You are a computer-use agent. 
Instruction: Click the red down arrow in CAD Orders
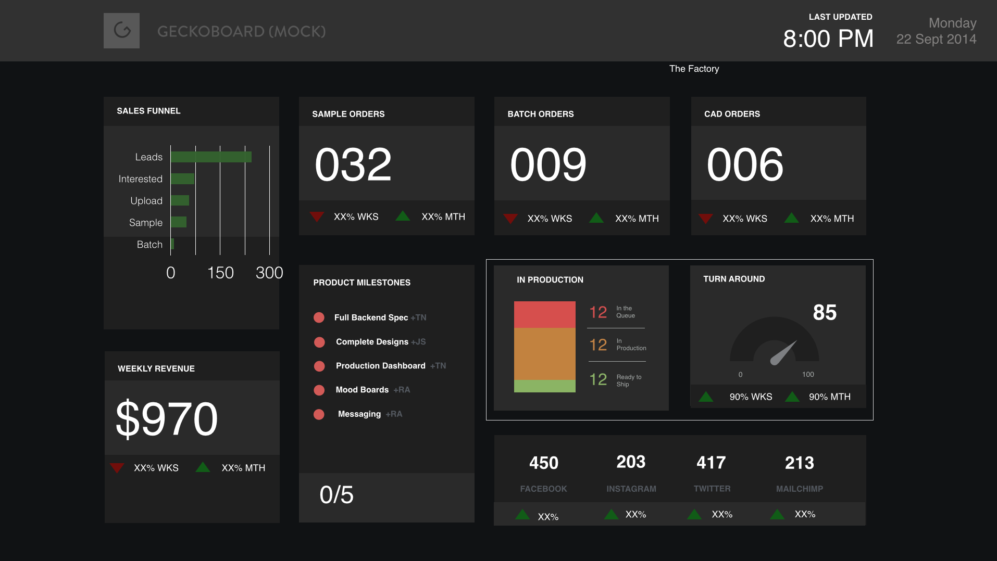(x=706, y=219)
